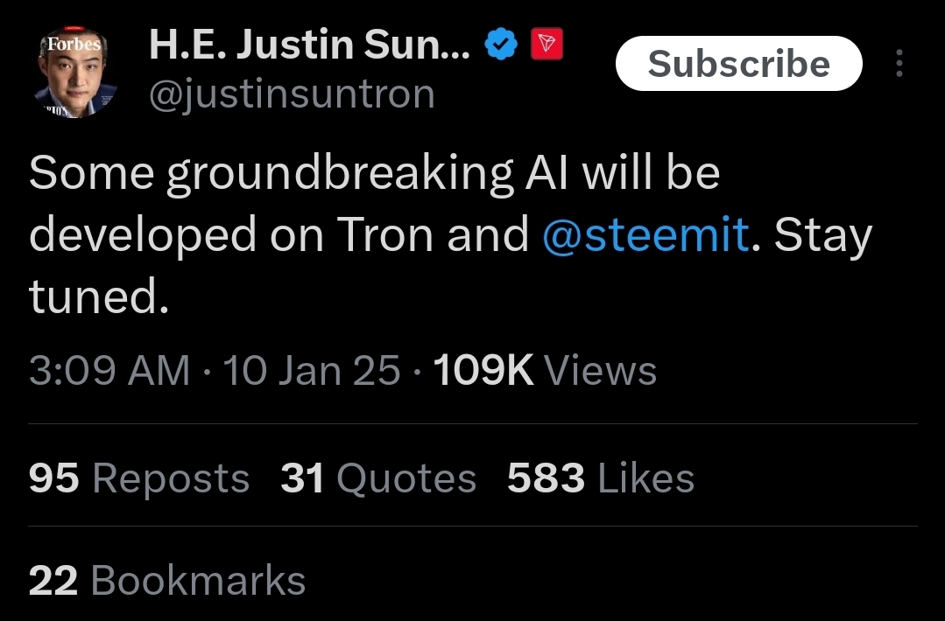Show the 95 Reposts list

139,478
